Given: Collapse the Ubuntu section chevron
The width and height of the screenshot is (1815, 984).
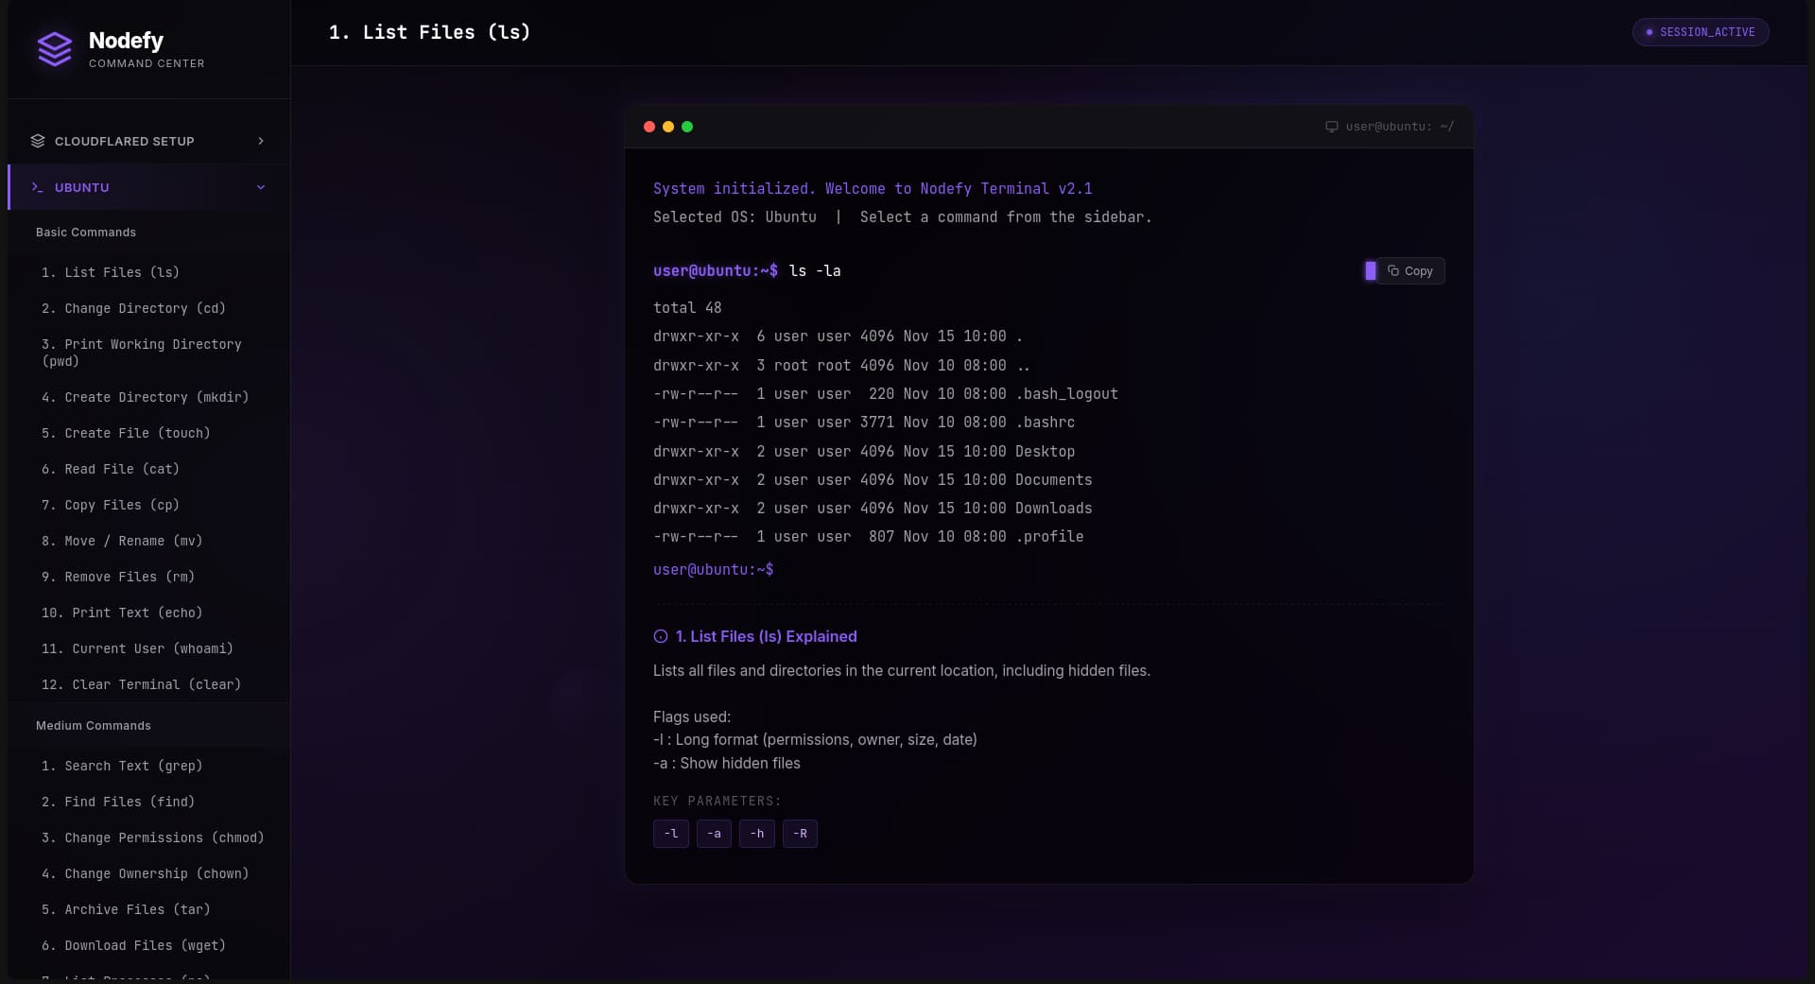Looking at the screenshot, I should click(x=261, y=187).
